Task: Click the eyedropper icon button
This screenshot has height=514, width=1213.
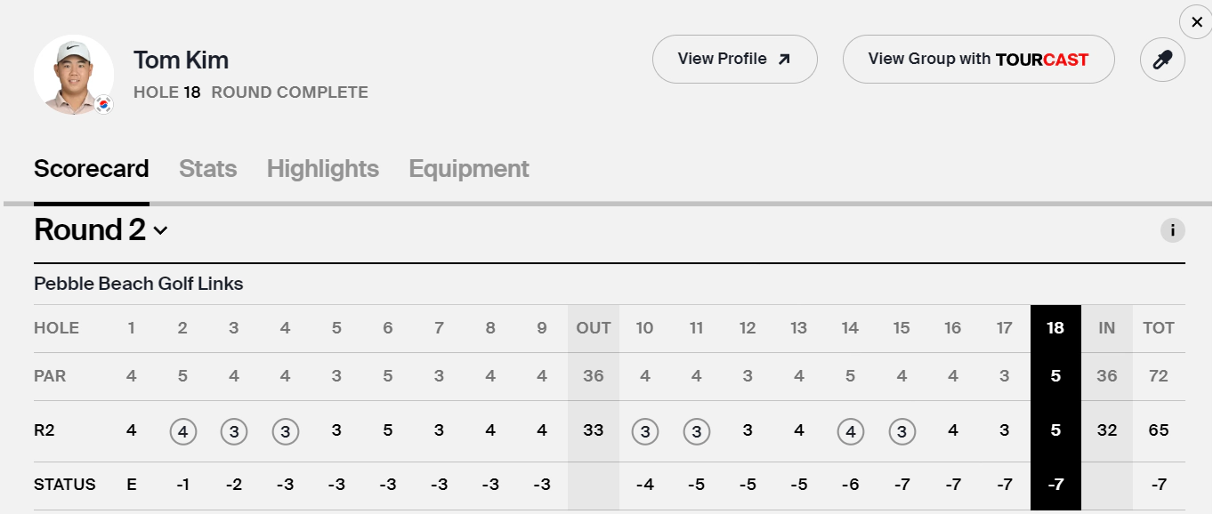Action: pyautogui.click(x=1162, y=60)
